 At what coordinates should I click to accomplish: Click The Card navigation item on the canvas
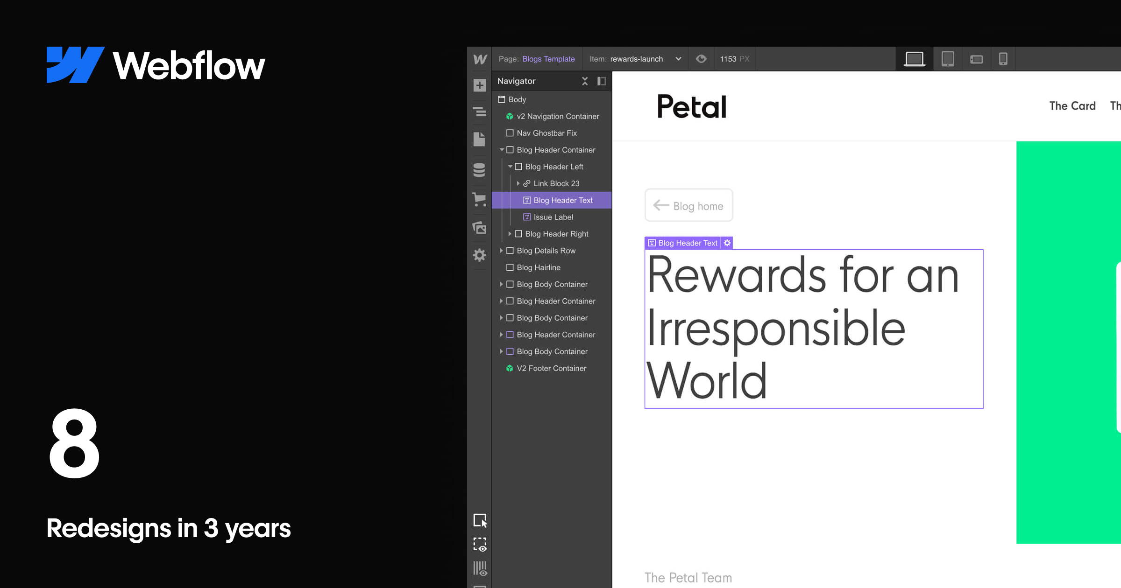click(x=1072, y=105)
